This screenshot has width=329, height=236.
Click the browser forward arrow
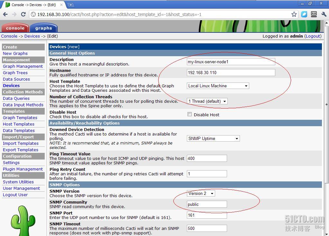pyautogui.click(x=14, y=14)
